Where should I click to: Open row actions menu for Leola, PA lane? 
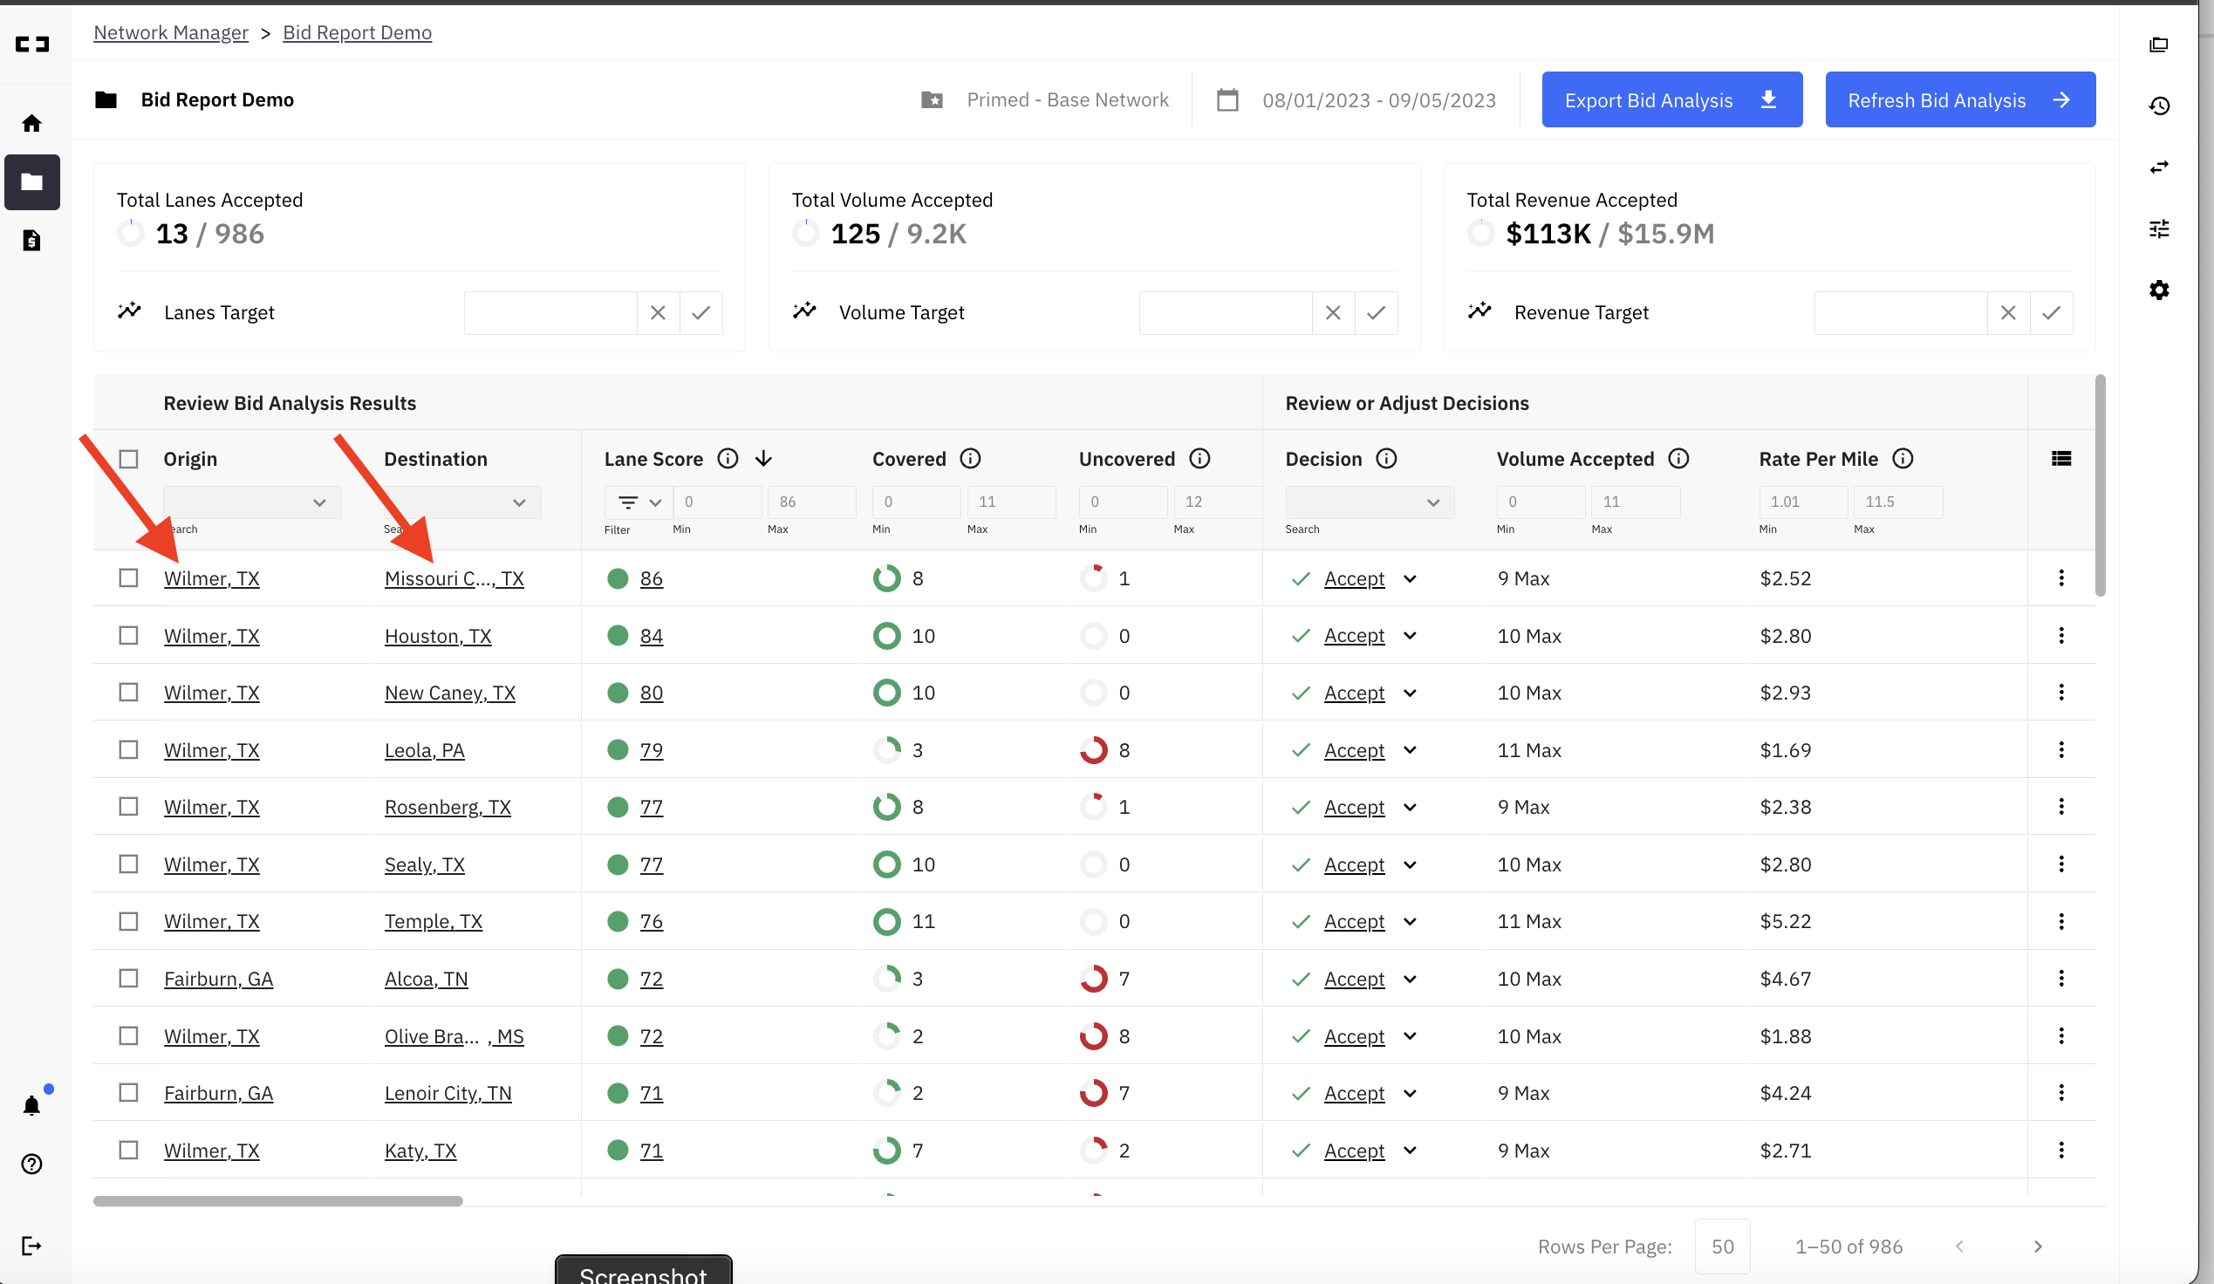2061,749
